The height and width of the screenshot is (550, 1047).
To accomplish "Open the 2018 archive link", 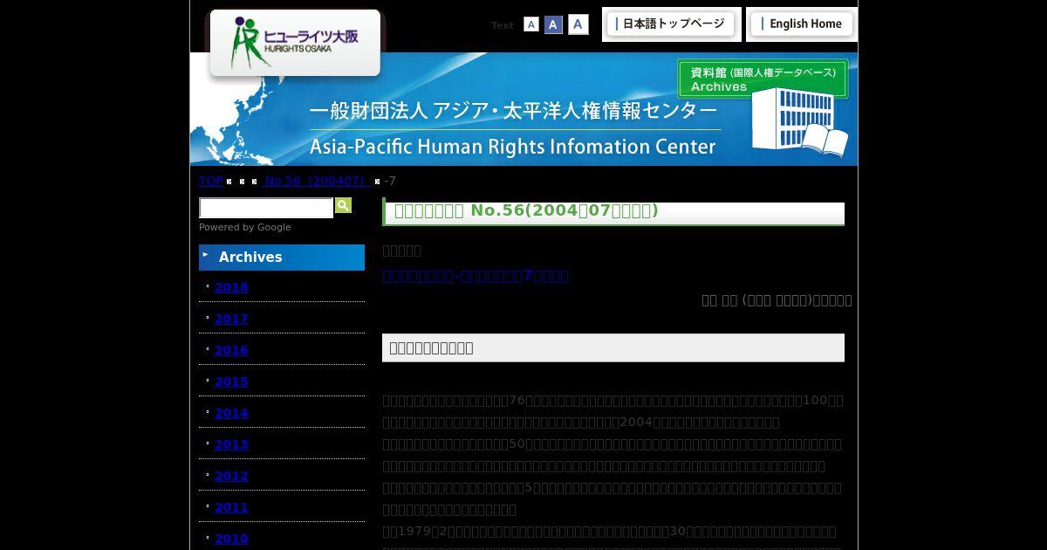I will click(x=231, y=287).
